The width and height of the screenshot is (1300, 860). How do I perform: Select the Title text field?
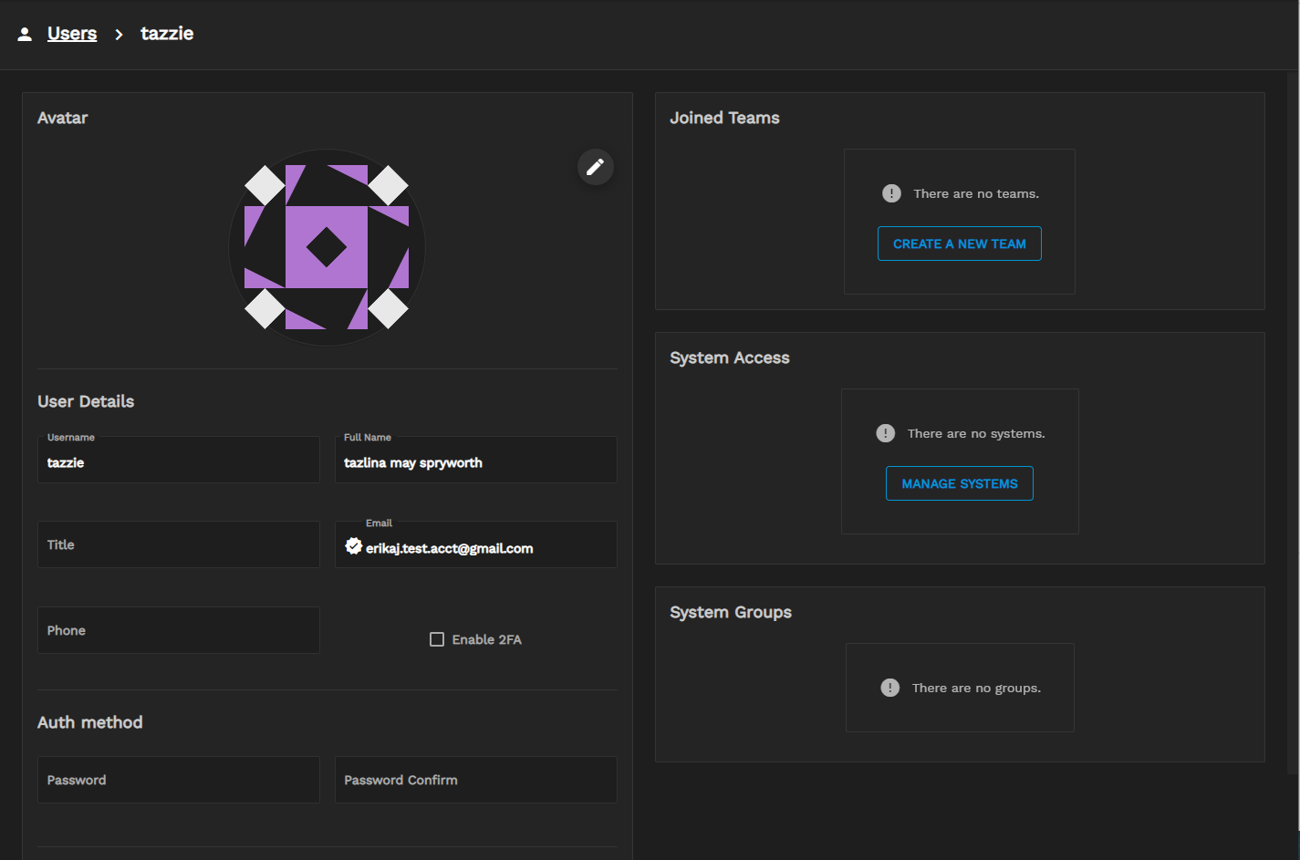(x=179, y=544)
